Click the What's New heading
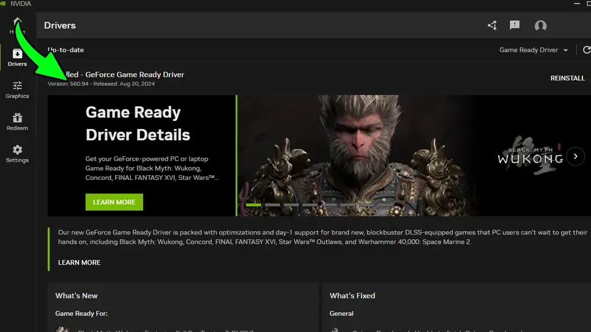 click(x=77, y=296)
